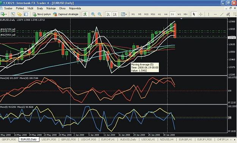This screenshot has width=237, height=143.
Task: Toggle Auto Scroll chart icon
Action: (x=108, y=14)
